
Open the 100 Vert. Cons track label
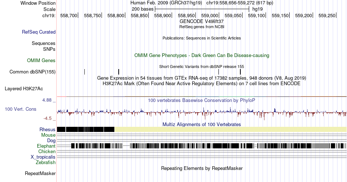tap(20, 109)
